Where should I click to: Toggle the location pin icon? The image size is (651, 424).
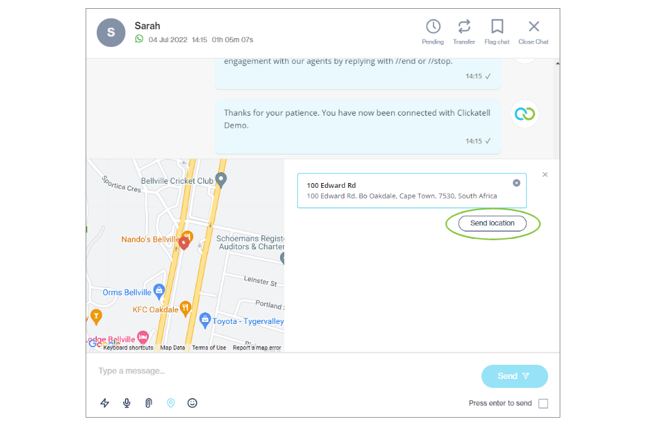170,403
